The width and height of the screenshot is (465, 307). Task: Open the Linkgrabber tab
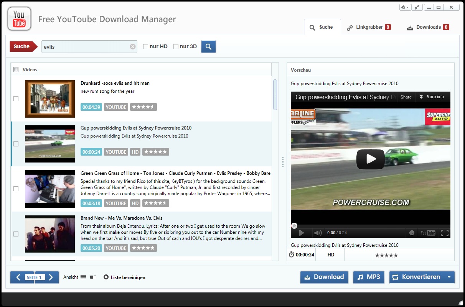369,27
